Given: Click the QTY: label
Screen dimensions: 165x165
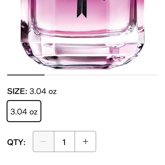Looking at the screenshot, I should click(x=16, y=142).
